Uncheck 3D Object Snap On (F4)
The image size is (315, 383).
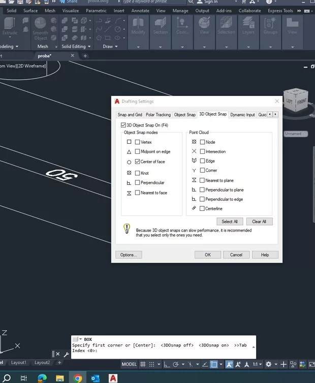[x=123, y=125]
